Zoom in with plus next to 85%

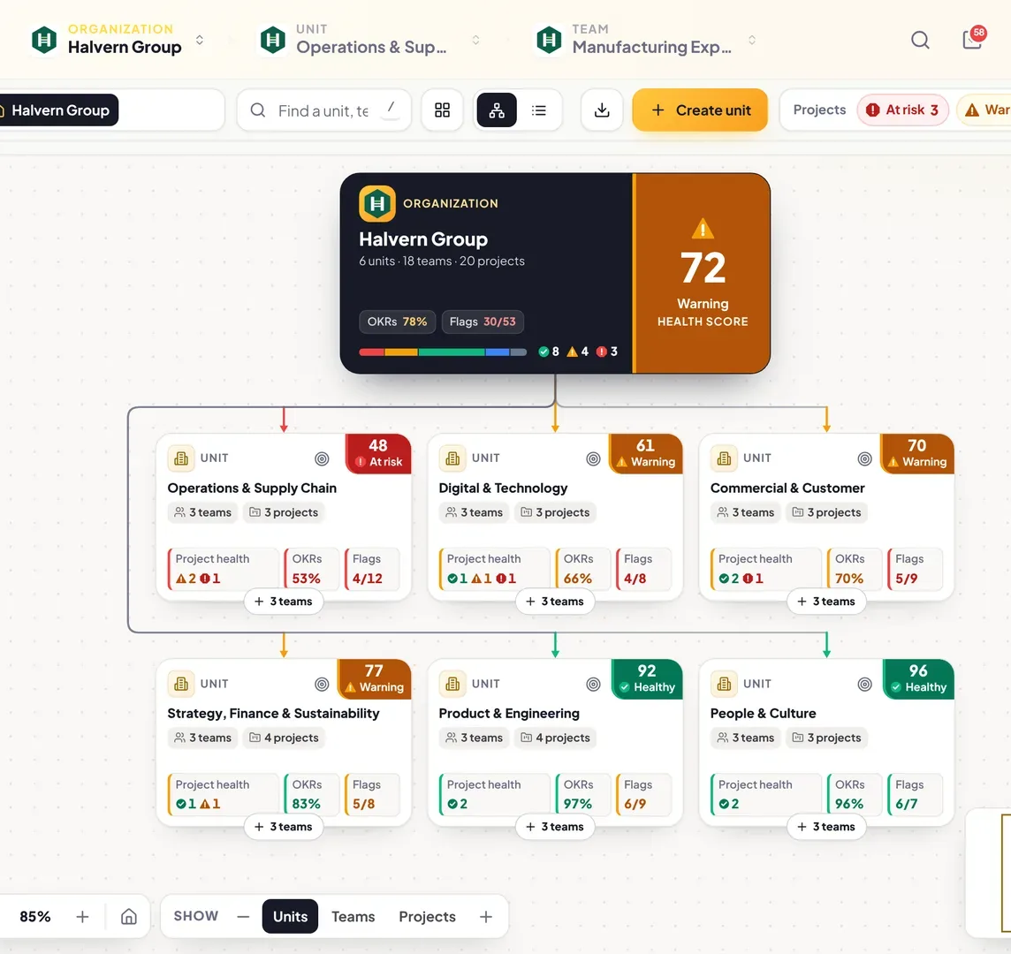click(82, 917)
